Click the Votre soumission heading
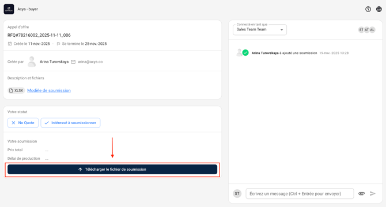 tap(22, 141)
